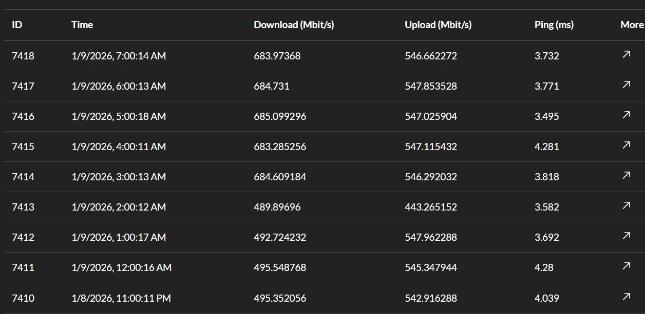Open more info for test 7415
Viewport: 645px width, 314px height.
point(626,145)
